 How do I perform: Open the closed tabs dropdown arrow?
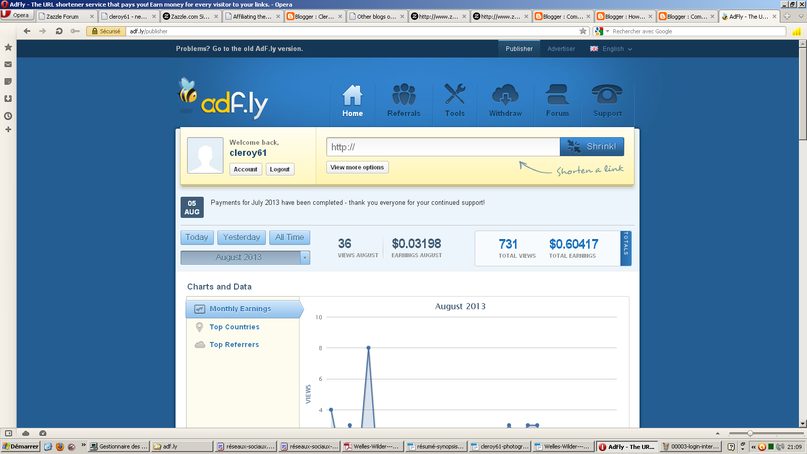coord(801,16)
